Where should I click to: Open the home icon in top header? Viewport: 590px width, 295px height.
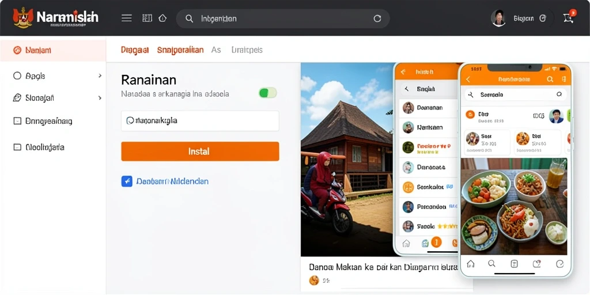point(162,18)
